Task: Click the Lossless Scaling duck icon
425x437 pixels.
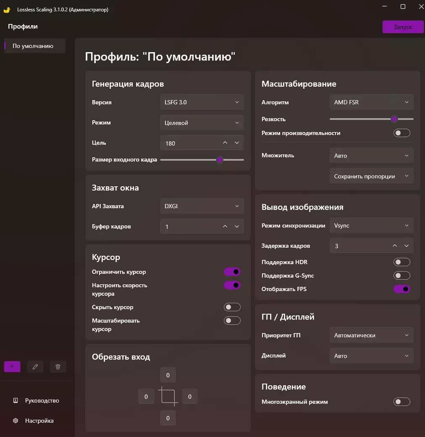Action: click(7, 9)
